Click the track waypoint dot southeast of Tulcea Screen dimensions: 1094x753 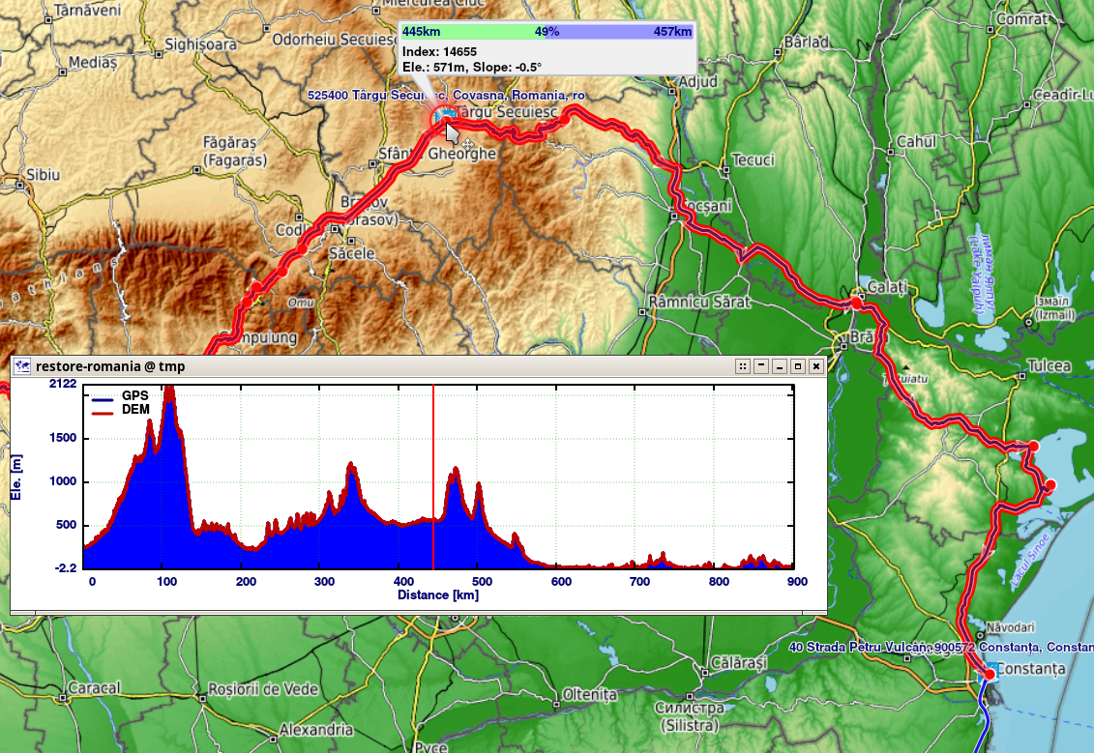[x=1050, y=485]
